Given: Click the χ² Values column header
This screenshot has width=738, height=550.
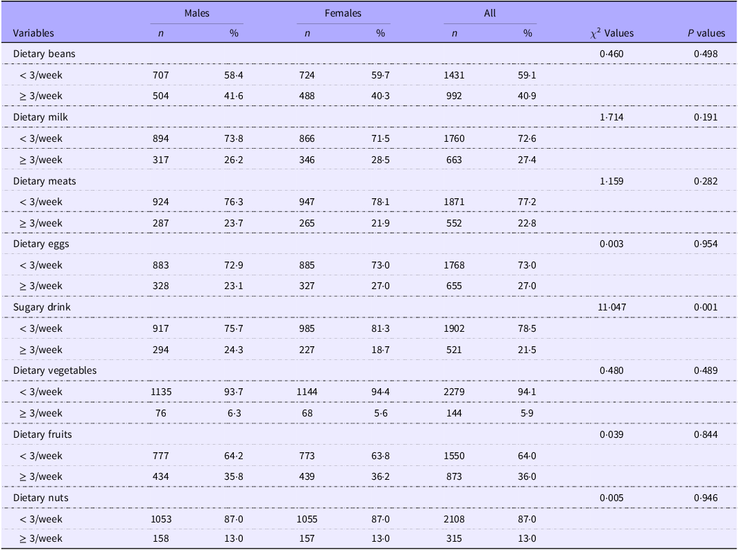Looking at the screenshot, I should [611, 33].
